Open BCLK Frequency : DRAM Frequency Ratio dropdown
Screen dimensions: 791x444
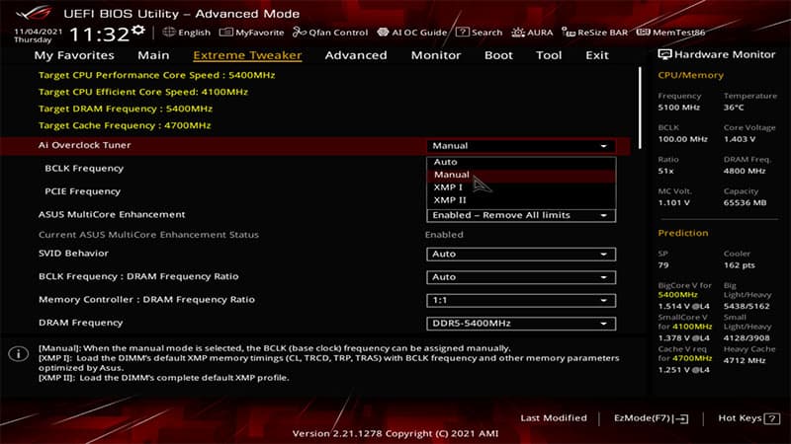[x=521, y=277]
